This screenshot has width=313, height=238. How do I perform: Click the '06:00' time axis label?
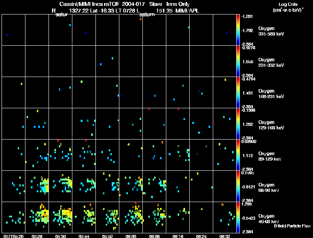(131, 236)
